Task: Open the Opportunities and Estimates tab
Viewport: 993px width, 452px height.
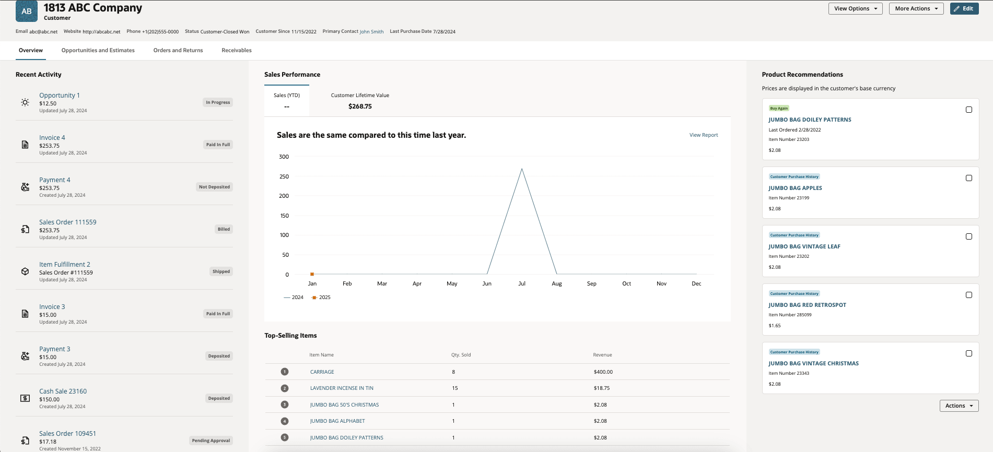Action: tap(98, 50)
